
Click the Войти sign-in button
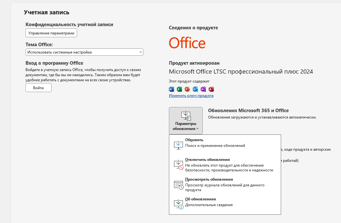[x=39, y=88]
